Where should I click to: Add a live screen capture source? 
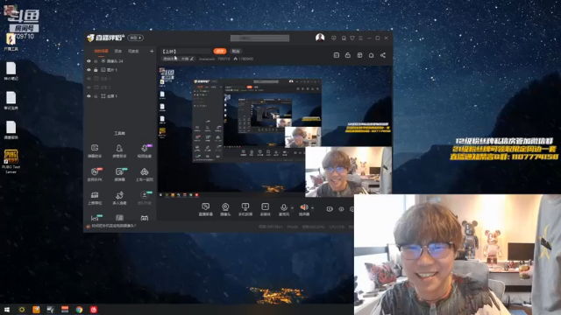pyautogui.click(x=205, y=209)
